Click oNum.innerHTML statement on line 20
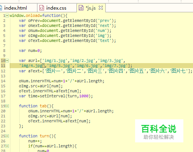Viewport: 193px width, 152px height. tap(71, 111)
